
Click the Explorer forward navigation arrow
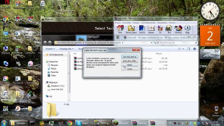pos(50,43)
